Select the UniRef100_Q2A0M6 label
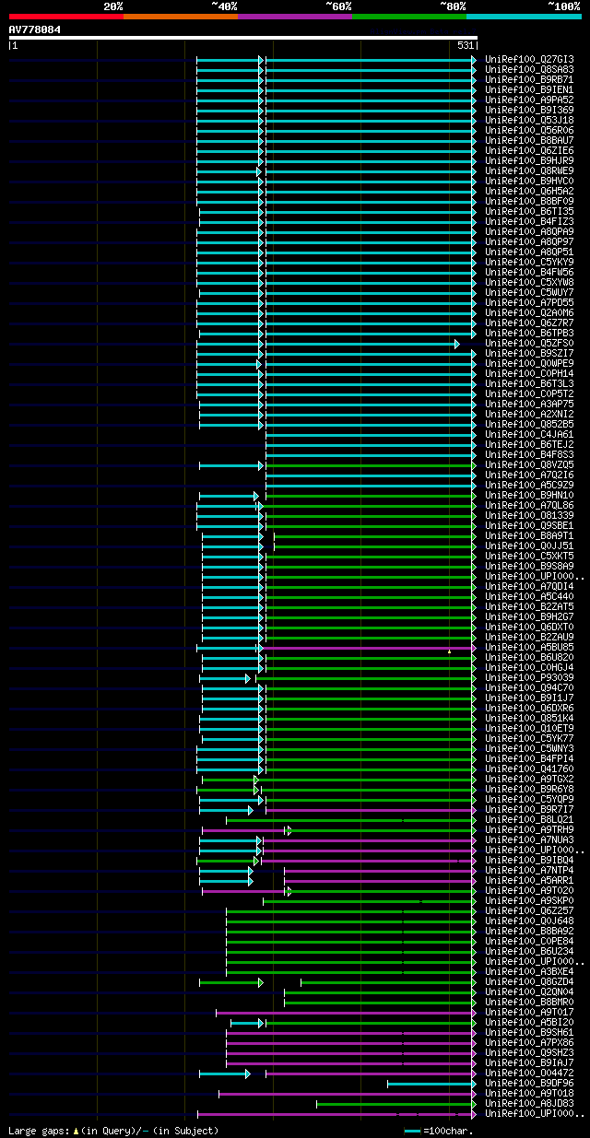The width and height of the screenshot is (590, 1138). pos(529,312)
